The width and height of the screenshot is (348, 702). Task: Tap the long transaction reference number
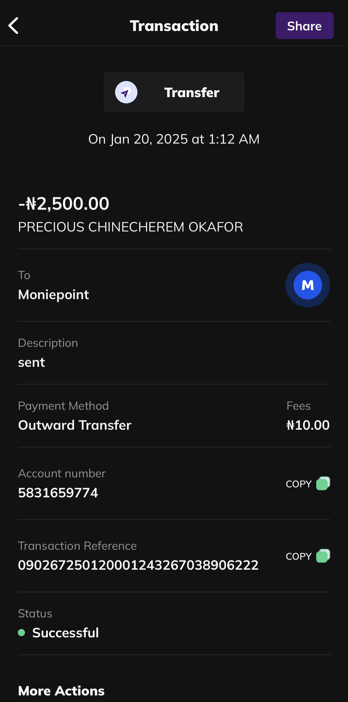point(138,565)
